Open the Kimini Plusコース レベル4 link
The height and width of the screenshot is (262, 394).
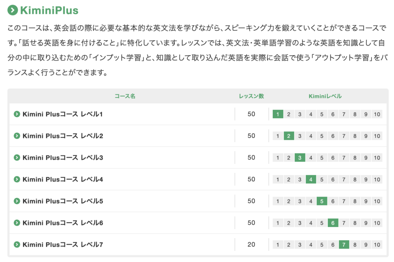click(x=63, y=179)
